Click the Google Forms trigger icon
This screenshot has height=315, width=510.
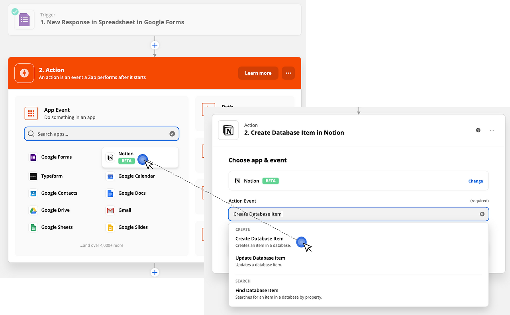(x=24, y=20)
